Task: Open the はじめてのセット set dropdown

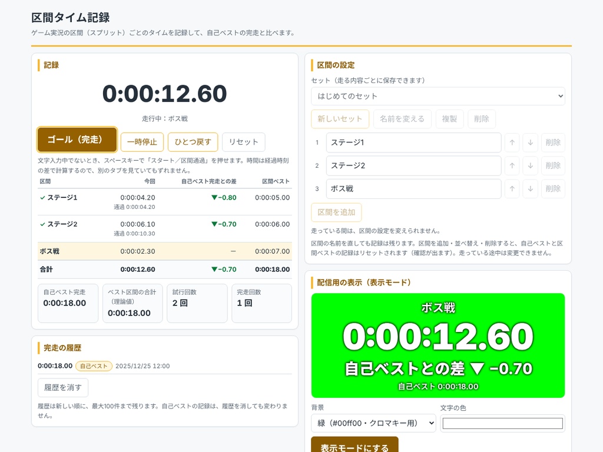Action: [438, 96]
